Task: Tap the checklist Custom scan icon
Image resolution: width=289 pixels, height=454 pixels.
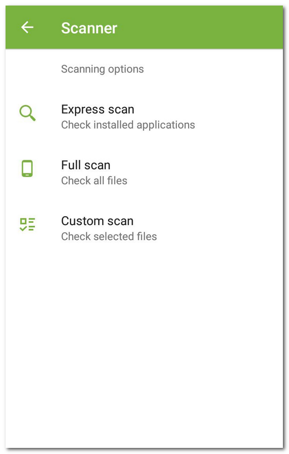Action: 27,225
